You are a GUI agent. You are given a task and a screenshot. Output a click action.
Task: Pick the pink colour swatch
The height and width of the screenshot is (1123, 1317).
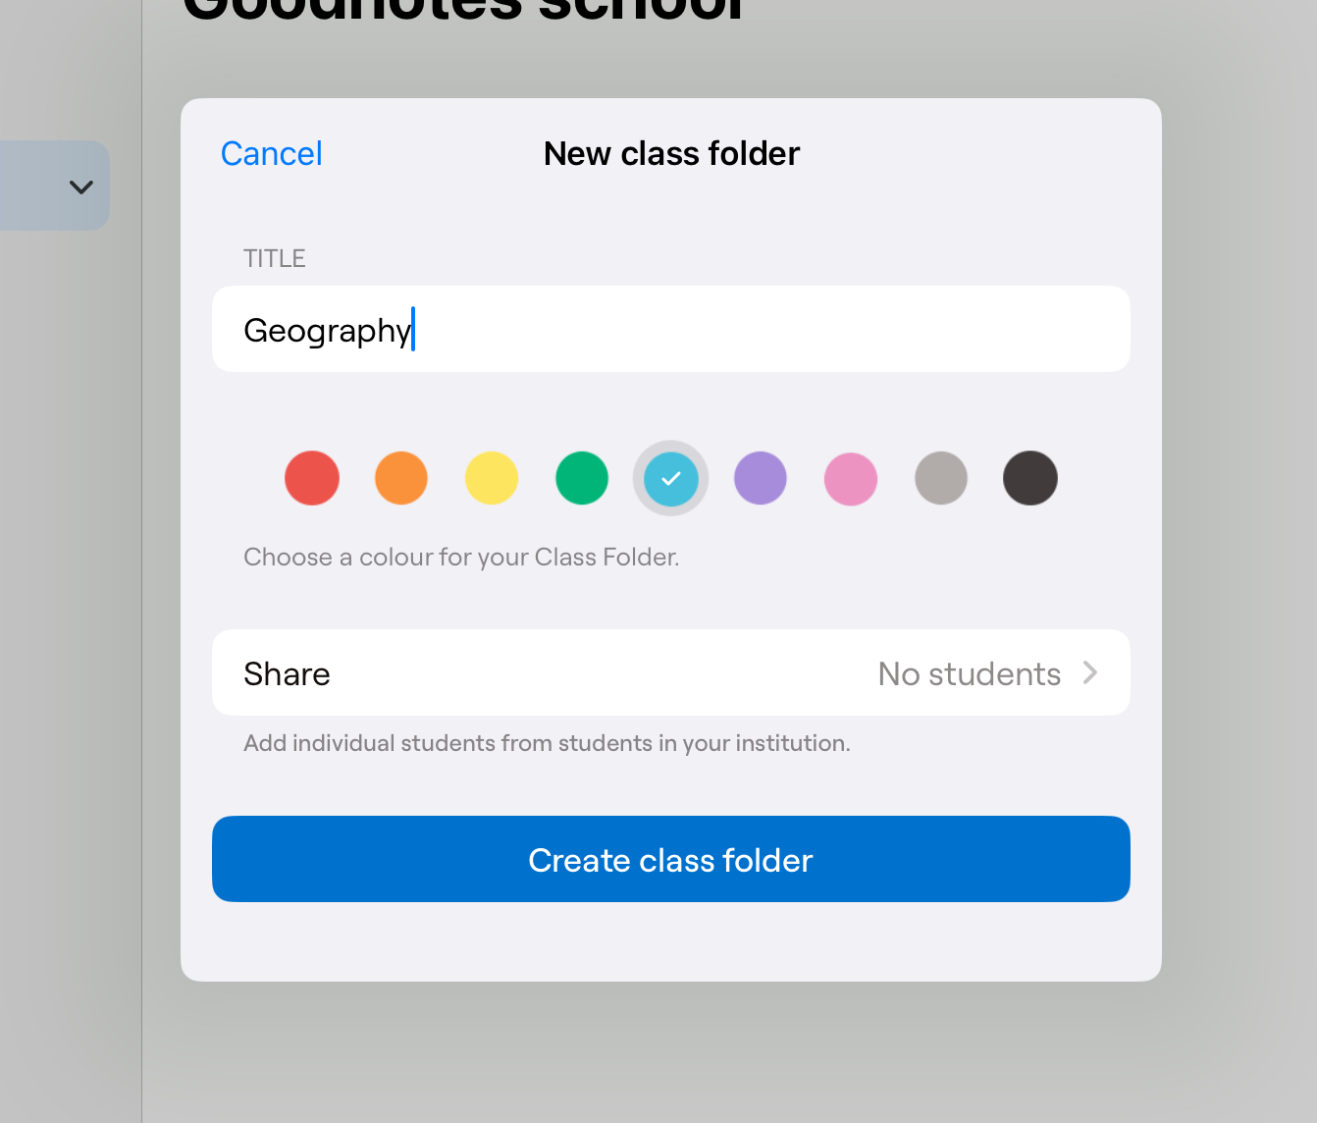point(851,478)
